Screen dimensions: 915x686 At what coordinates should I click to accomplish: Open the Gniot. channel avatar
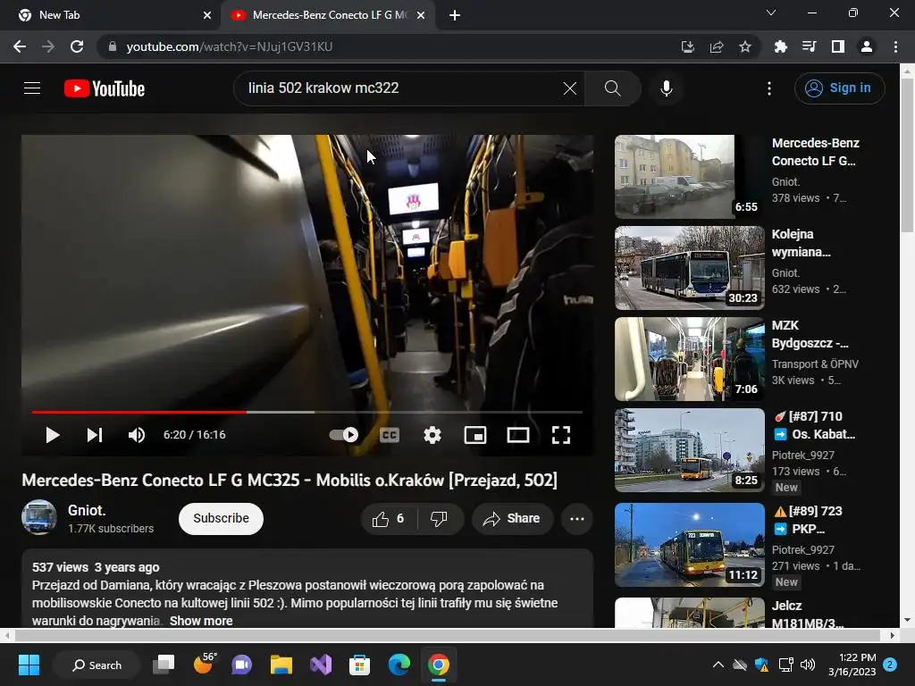39,517
